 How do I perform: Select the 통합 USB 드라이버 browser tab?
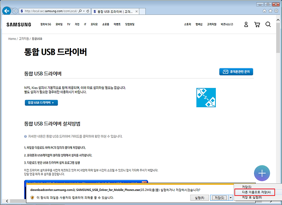click(x=115, y=11)
